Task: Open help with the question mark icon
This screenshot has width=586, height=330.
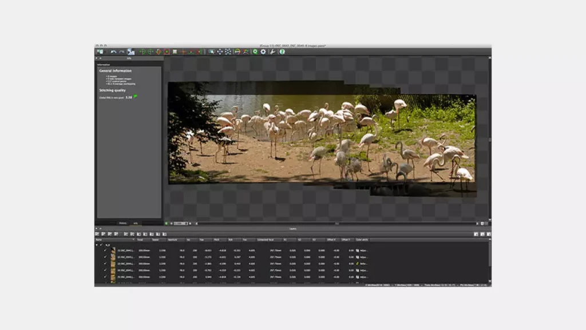Action: pos(282,52)
